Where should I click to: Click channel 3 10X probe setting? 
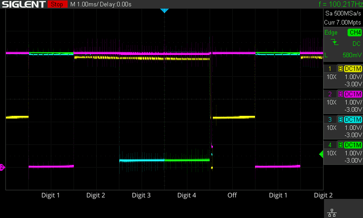click(331, 128)
